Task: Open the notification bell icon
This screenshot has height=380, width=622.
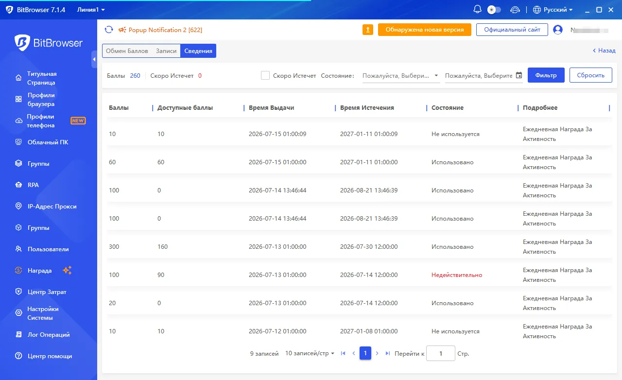Action: click(478, 9)
